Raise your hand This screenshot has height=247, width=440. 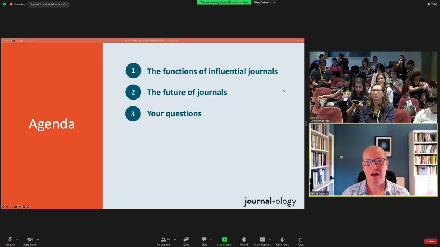pos(282,241)
